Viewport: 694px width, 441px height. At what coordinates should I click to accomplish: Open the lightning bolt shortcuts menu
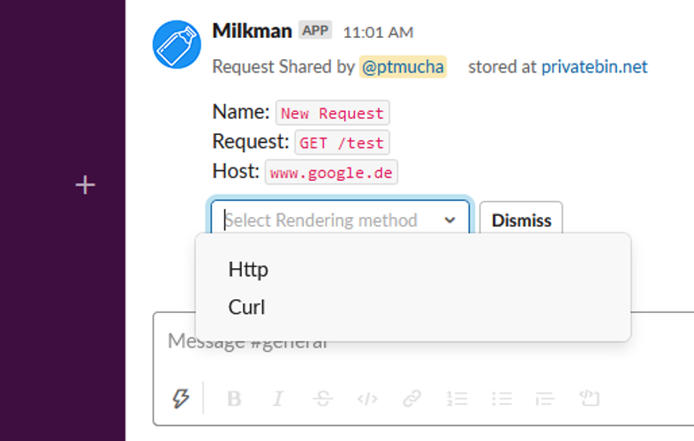181,399
